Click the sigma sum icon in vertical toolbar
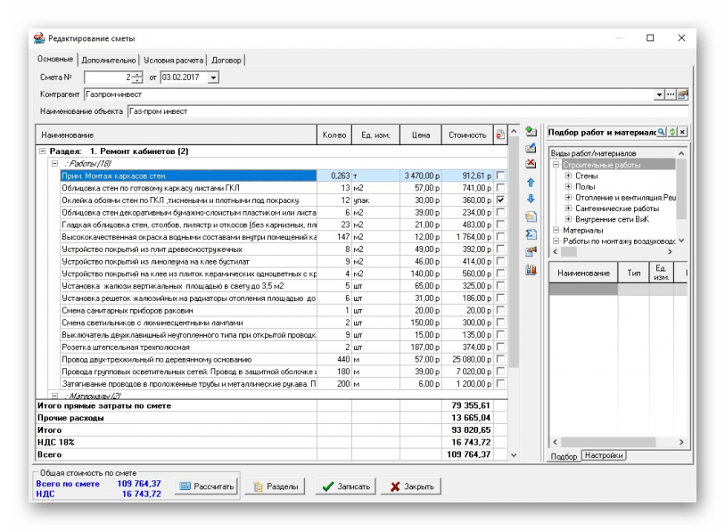The height and width of the screenshot is (531, 725). pos(531,234)
